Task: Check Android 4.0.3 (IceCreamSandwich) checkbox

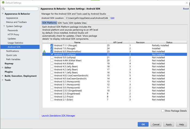Action: (x=52, y=75)
